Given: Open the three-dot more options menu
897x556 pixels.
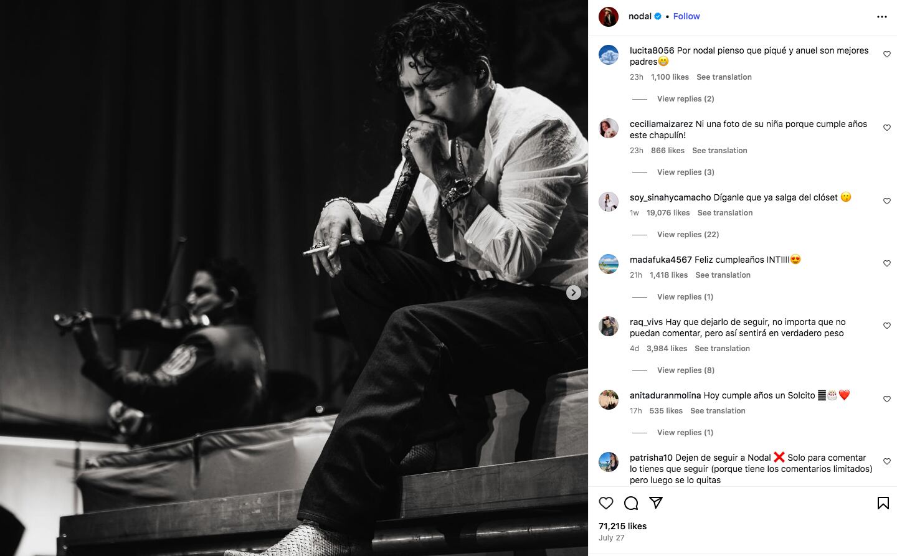Looking at the screenshot, I should 881,17.
